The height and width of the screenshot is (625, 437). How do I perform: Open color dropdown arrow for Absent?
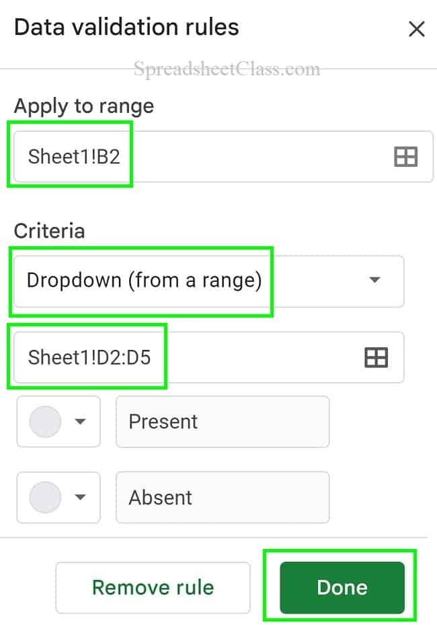click(x=81, y=497)
